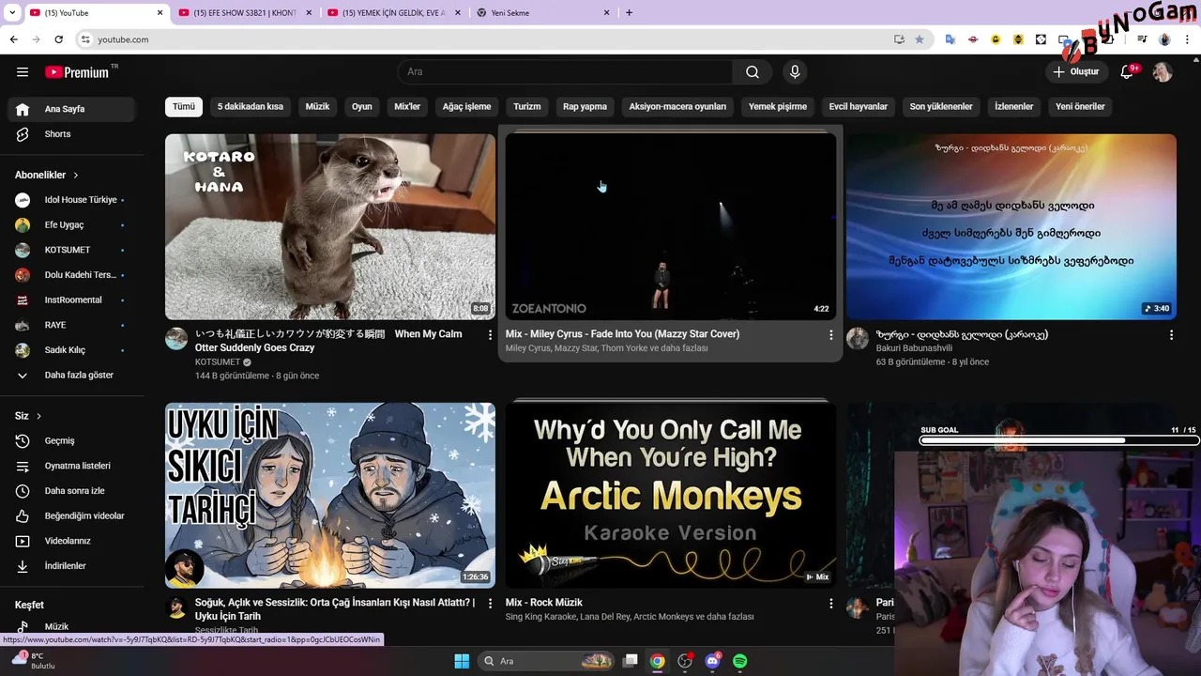The image size is (1201, 676).
Task: Click the YouTube Premium logo
Action: point(77,72)
